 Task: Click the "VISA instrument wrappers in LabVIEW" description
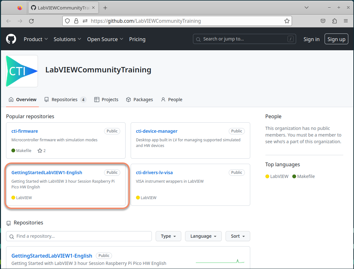tap(170, 181)
